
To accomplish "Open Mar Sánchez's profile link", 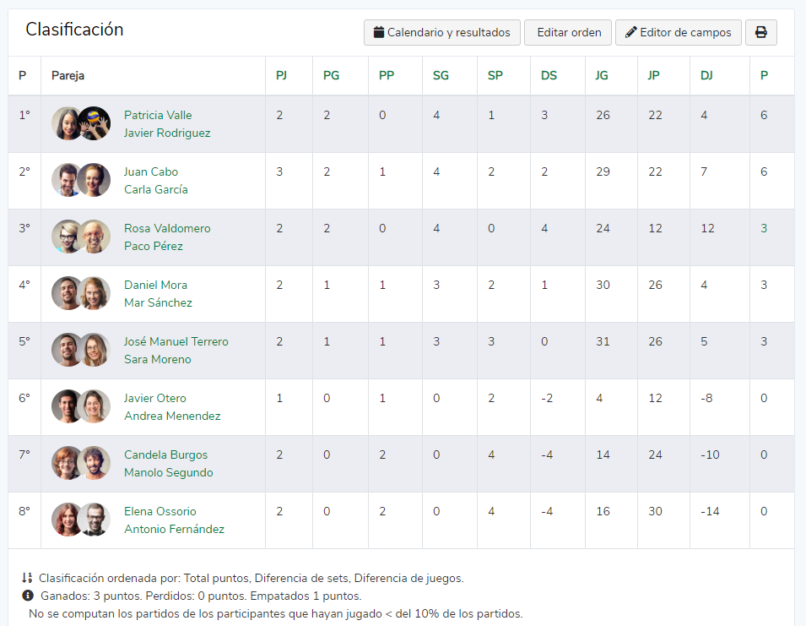I will click(158, 302).
